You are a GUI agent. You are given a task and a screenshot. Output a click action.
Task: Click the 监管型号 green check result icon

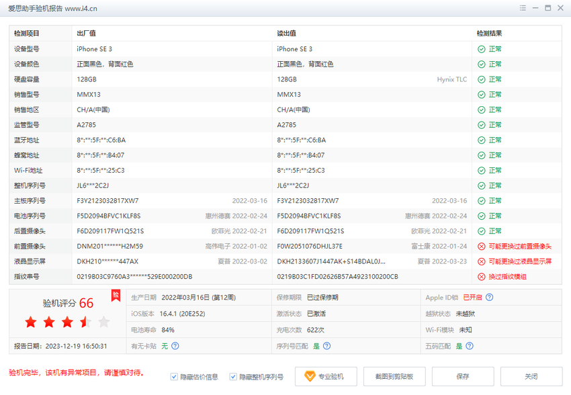[482, 125]
